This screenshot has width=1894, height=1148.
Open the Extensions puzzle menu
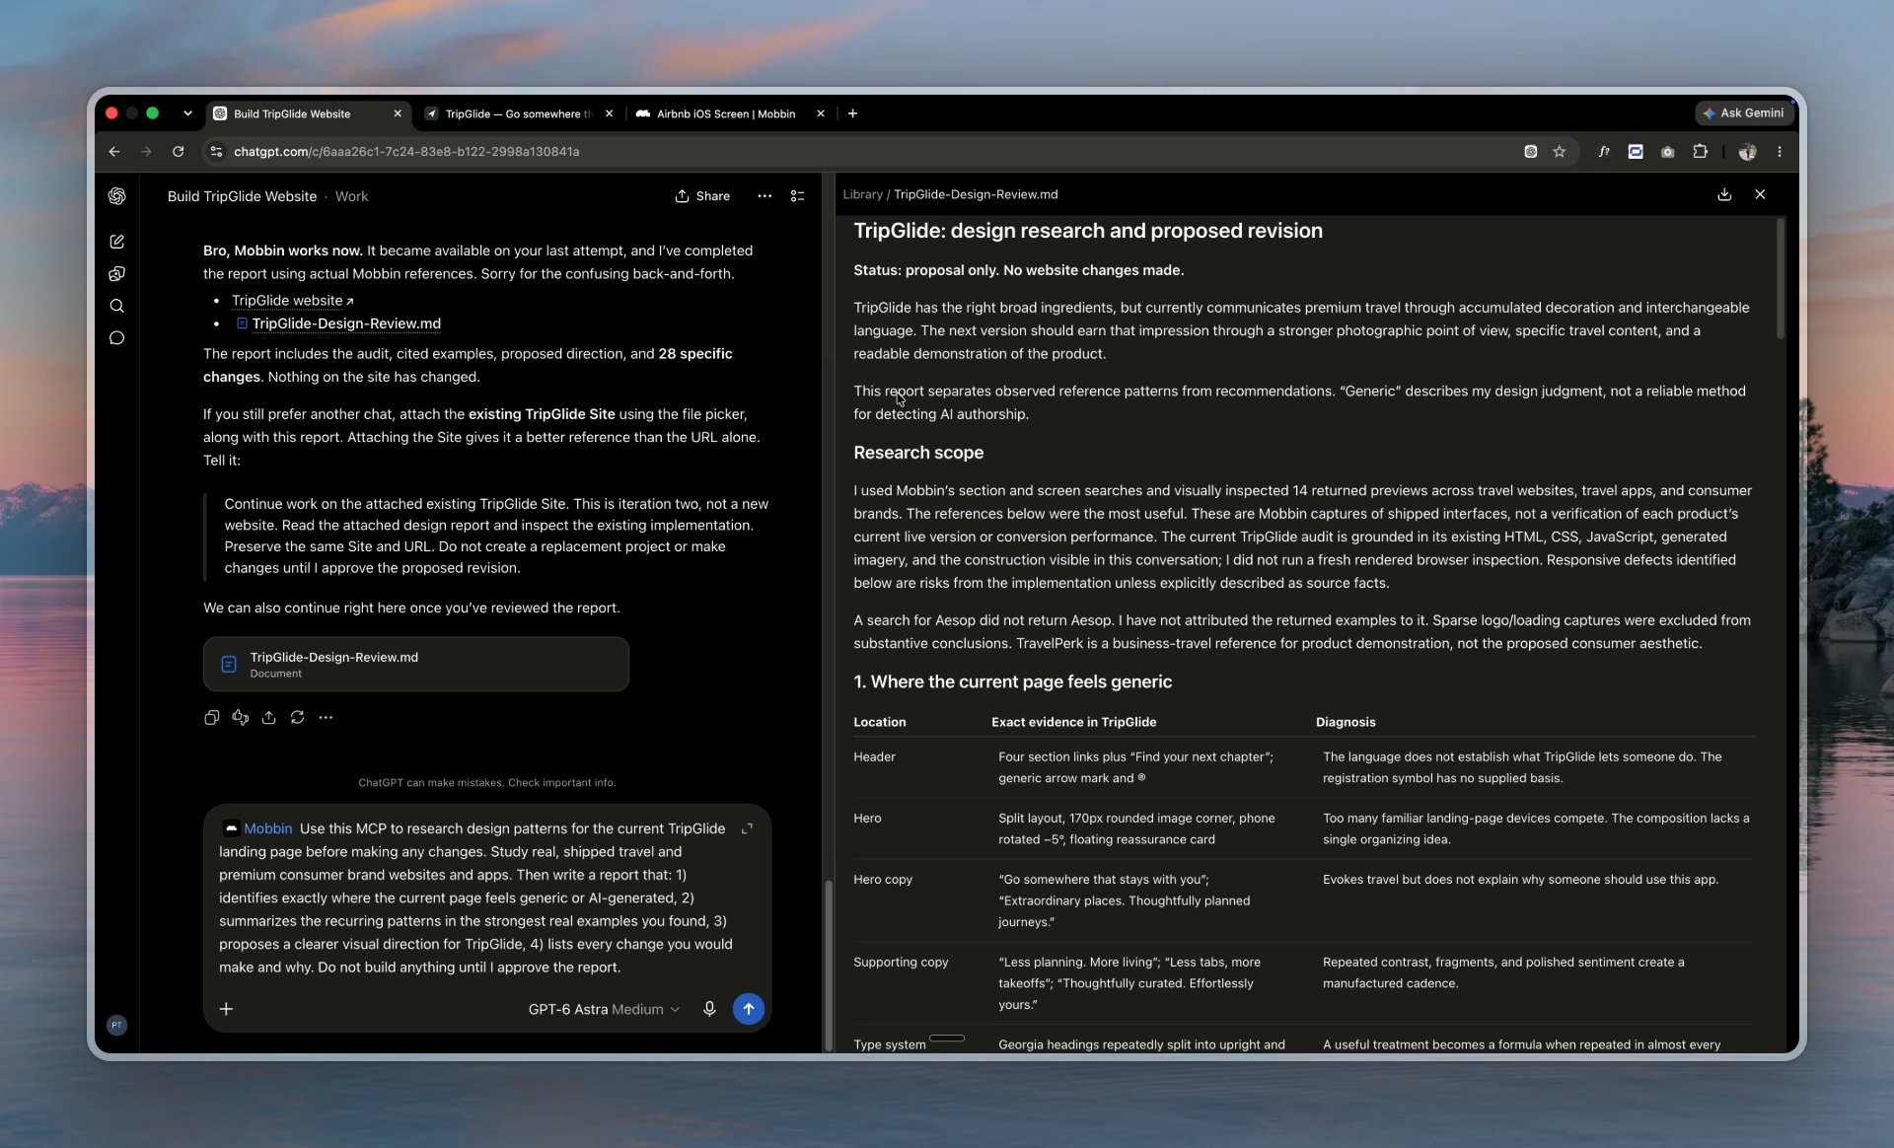coord(1700,152)
